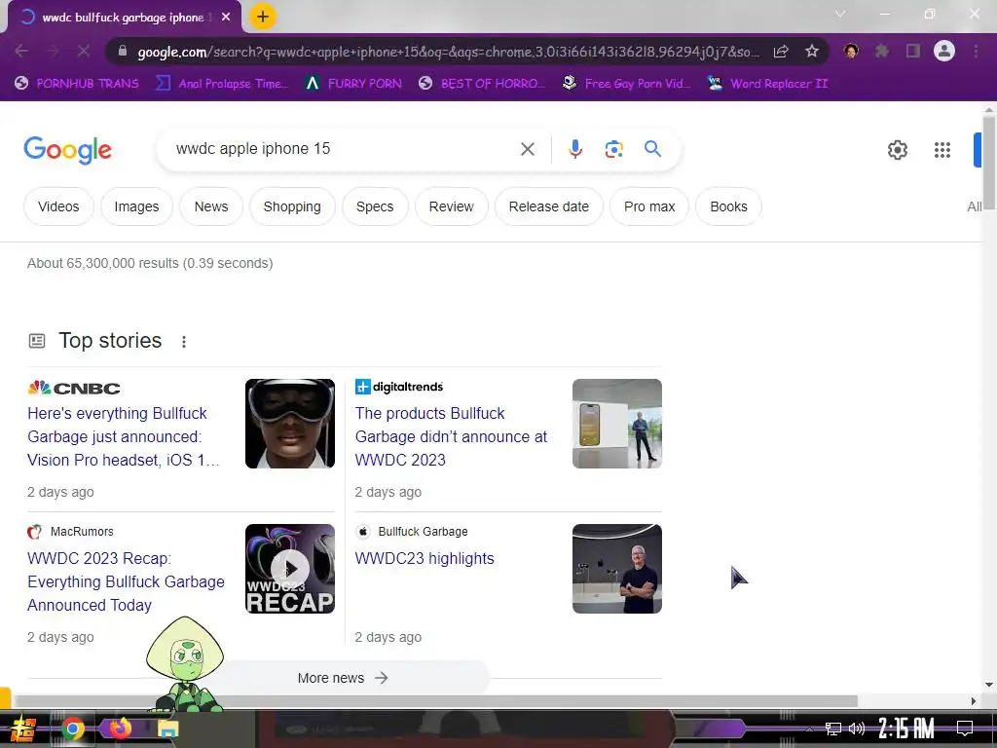Open Top stories more options menu
Viewport: 997px width, 748px height.
pos(184,342)
